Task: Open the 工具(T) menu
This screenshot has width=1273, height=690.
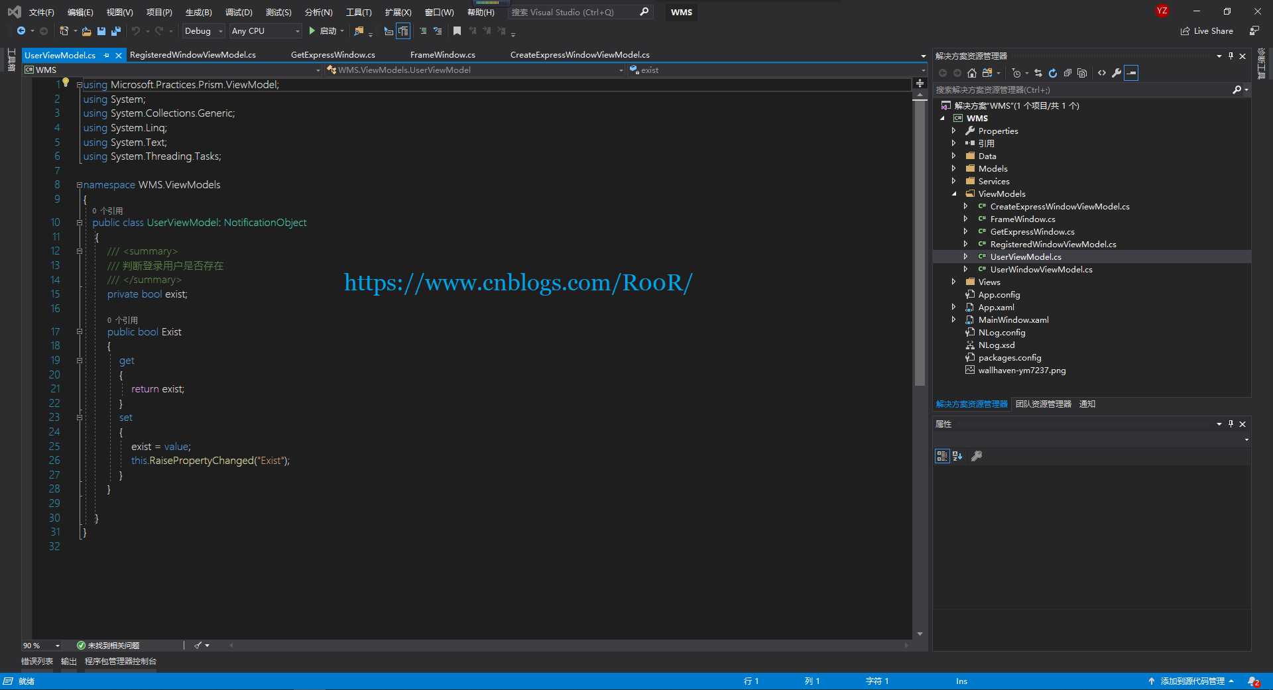Action: click(x=359, y=12)
